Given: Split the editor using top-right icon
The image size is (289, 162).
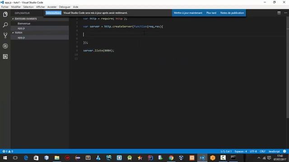Looking at the screenshot, I should (279, 13).
